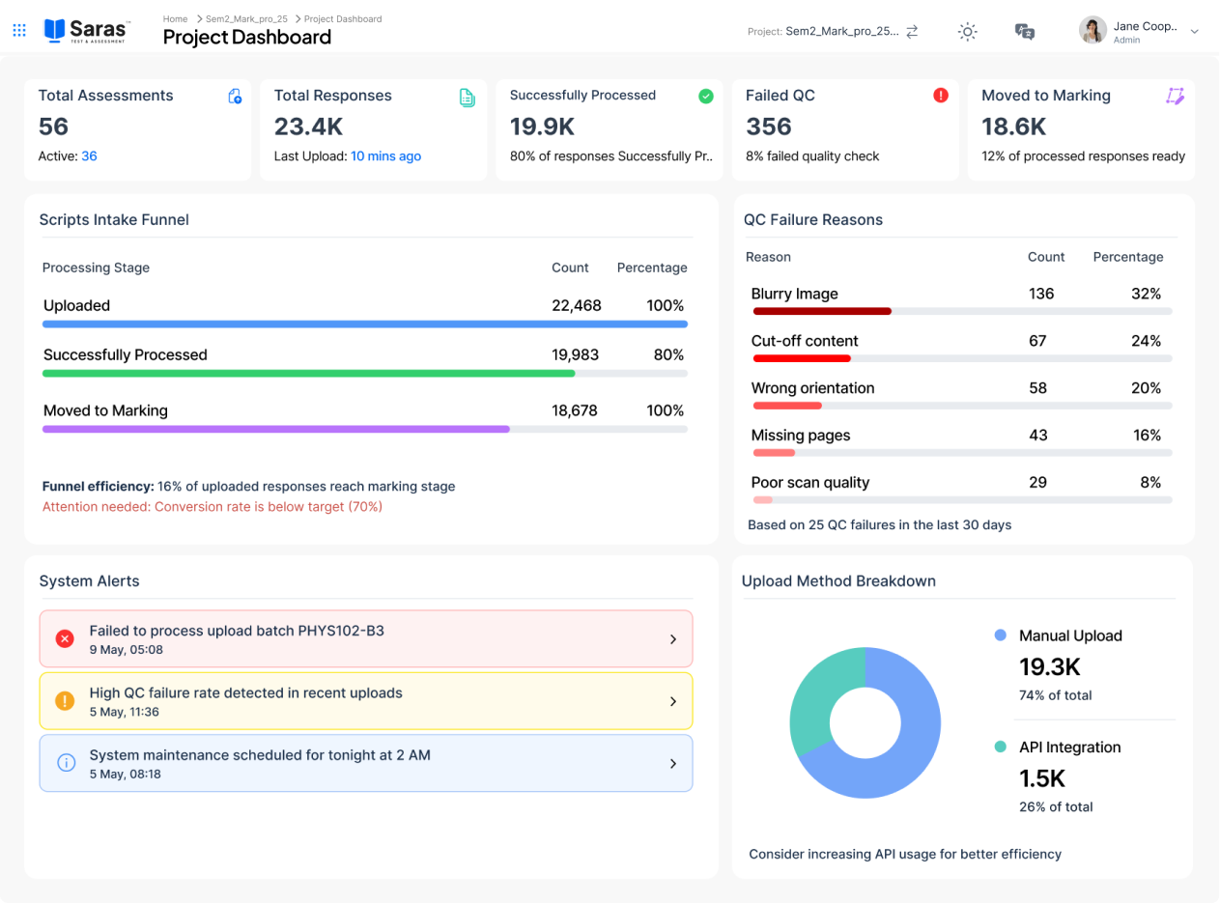1220x903 pixels.
Task: Open the Sem2_Mark_pro_25 breadcrumb link
Action: tap(246, 18)
